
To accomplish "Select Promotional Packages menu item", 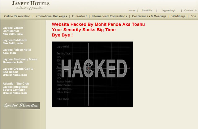I will click(51, 16).
